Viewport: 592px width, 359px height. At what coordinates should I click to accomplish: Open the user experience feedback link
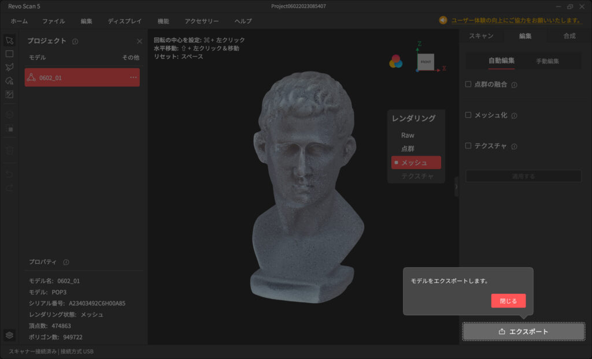pyautogui.click(x=516, y=20)
